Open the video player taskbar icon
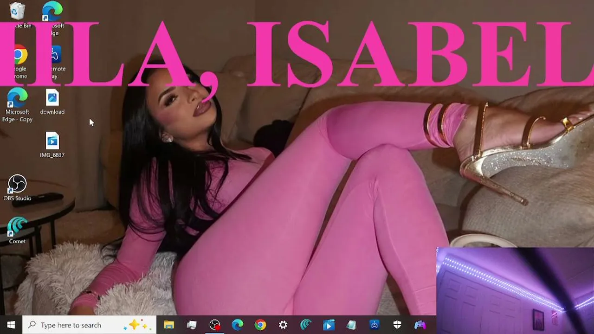The image size is (594, 334). coord(329,325)
